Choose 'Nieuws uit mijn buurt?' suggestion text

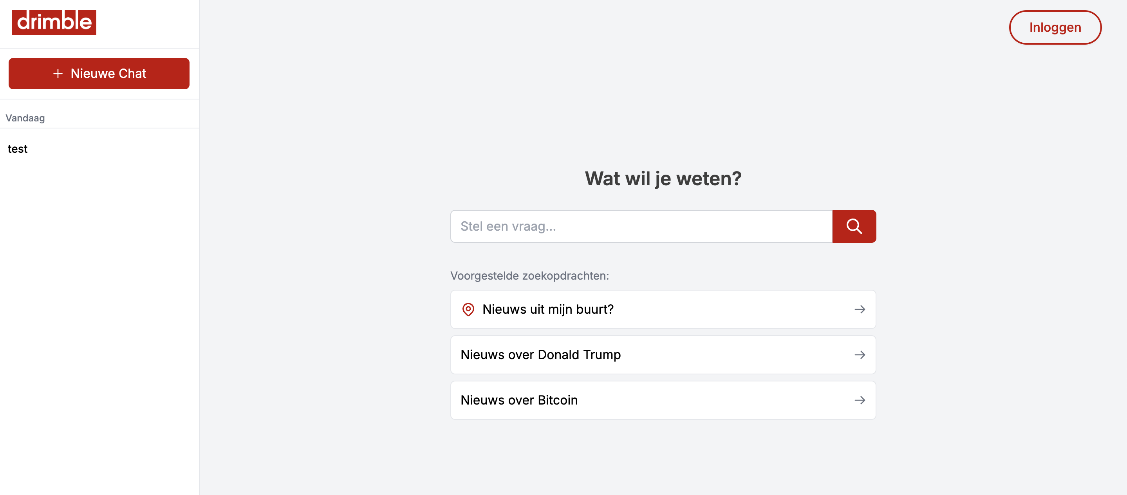(x=548, y=309)
